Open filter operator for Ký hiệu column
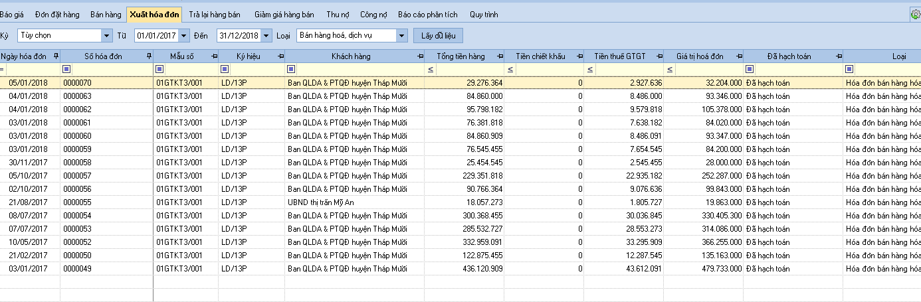 [225, 69]
